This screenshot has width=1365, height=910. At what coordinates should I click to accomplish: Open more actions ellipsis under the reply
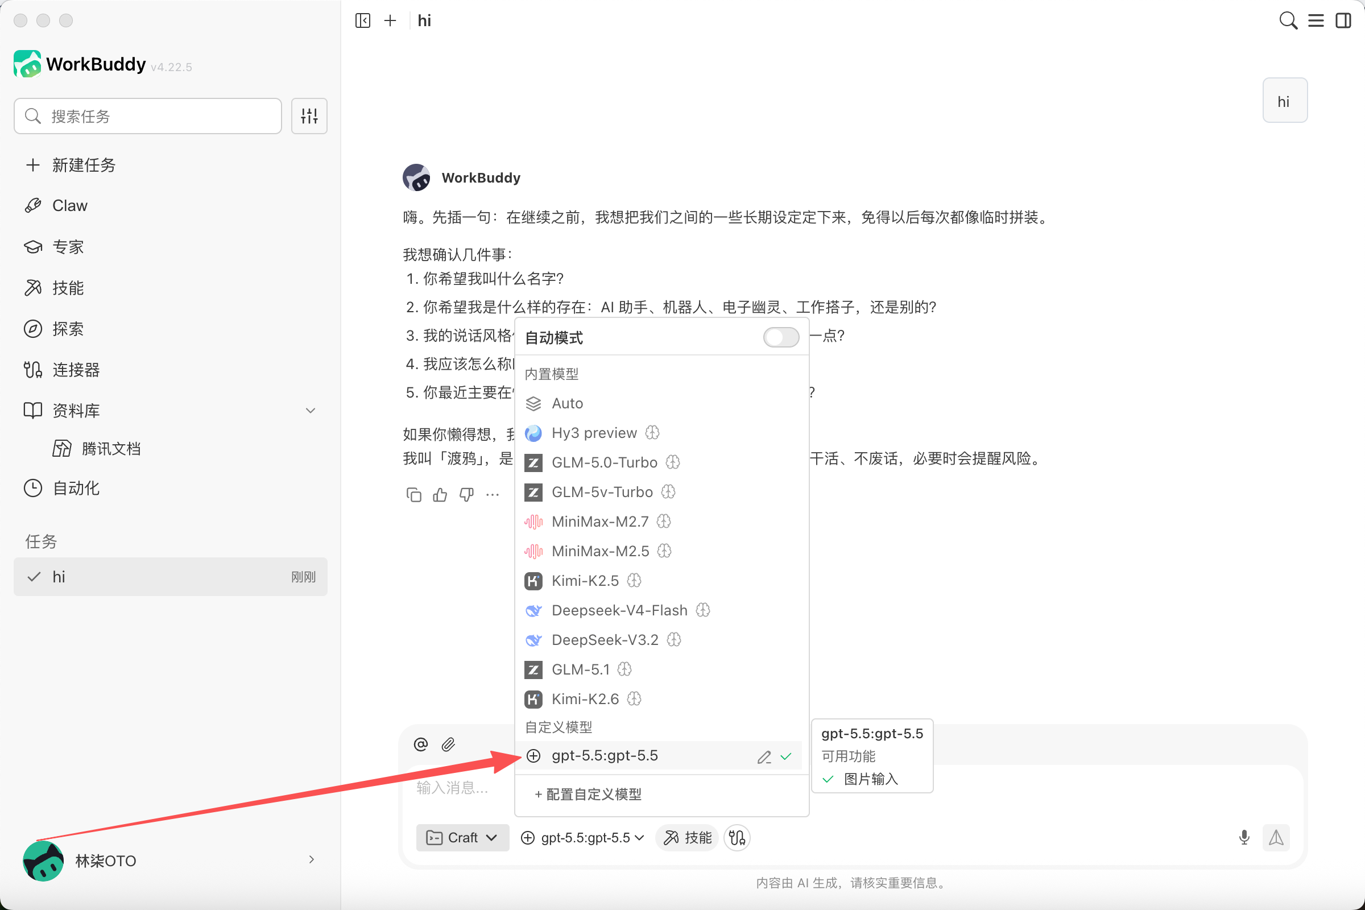[x=493, y=495]
